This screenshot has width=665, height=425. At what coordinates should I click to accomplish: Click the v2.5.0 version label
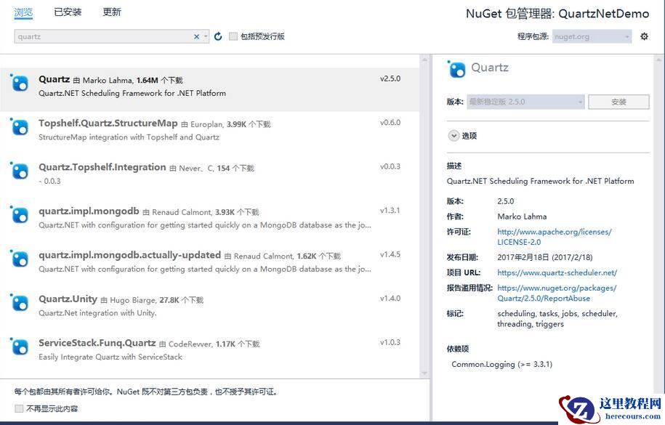390,79
